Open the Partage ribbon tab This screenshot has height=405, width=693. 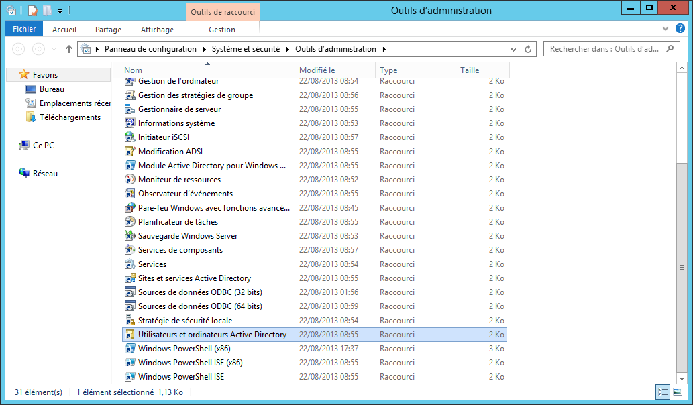(x=108, y=30)
